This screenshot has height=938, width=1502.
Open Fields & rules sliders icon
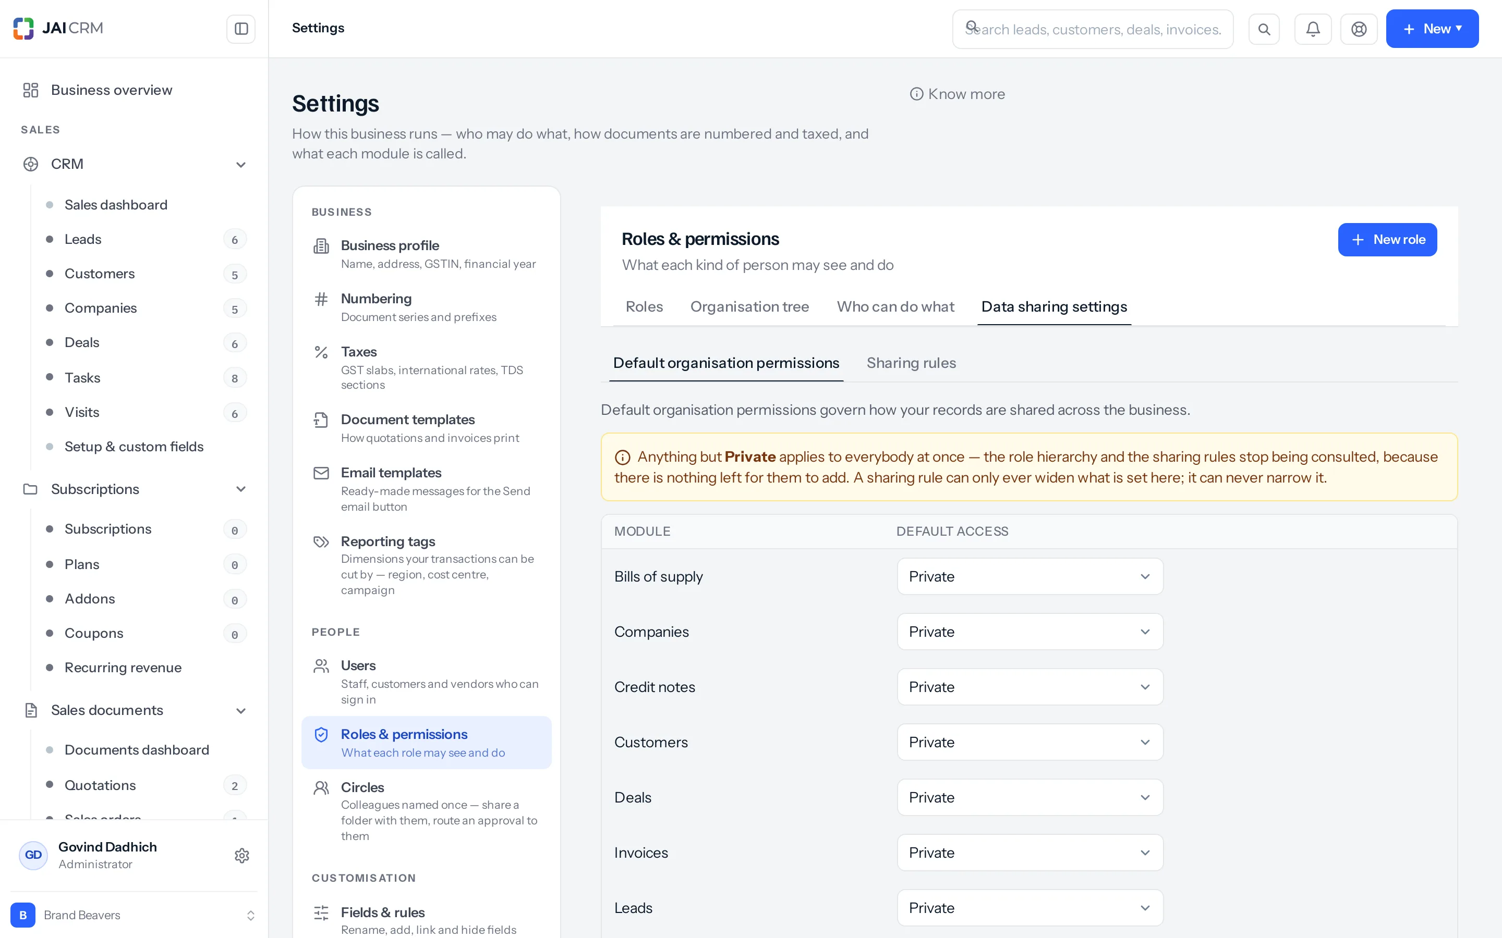pyautogui.click(x=321, y=912)
